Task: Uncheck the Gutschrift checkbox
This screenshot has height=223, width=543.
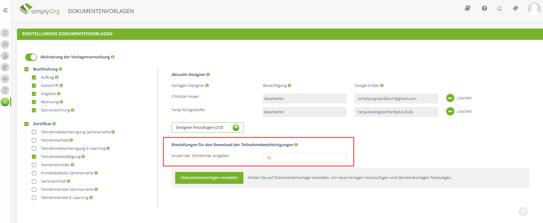Action: click(x=34, y=86)
